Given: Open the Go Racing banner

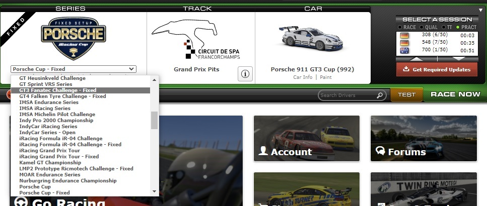Looking at the screenshot, I should coord(126,161).
